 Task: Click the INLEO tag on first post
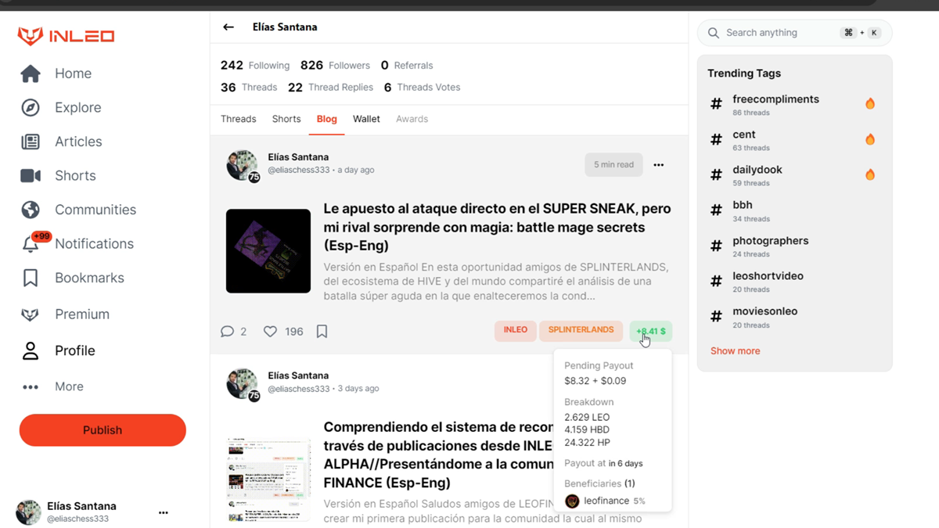click(x=515, y=330)
